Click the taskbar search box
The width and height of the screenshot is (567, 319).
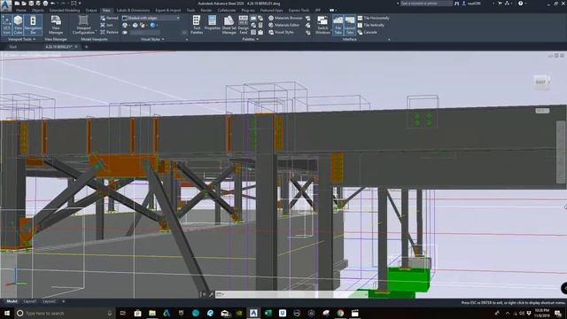(x=65, y=313)
